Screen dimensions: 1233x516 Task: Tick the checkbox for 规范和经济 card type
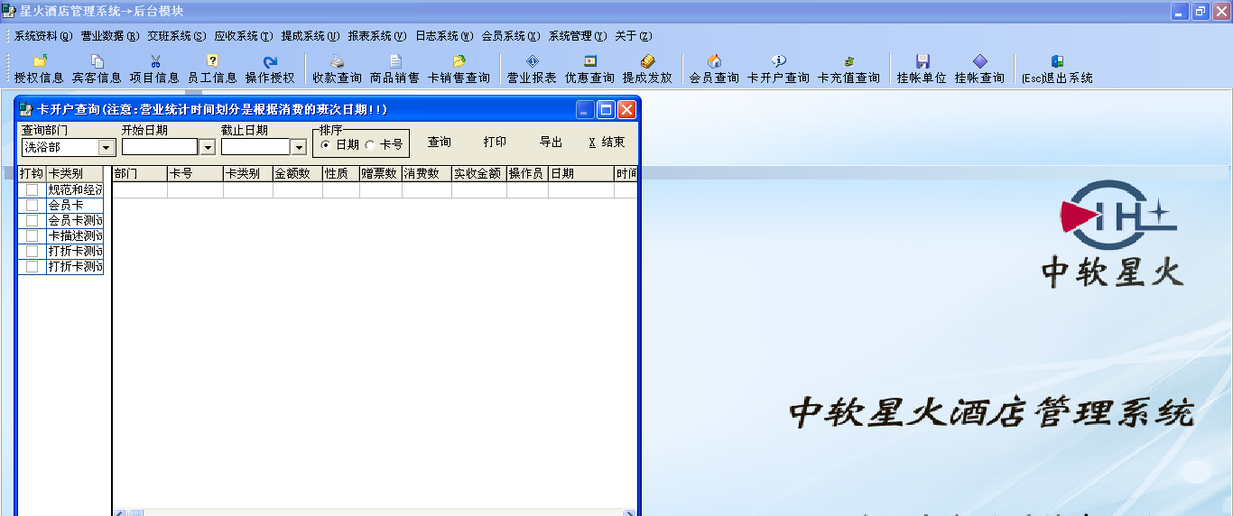coord(32,190)
